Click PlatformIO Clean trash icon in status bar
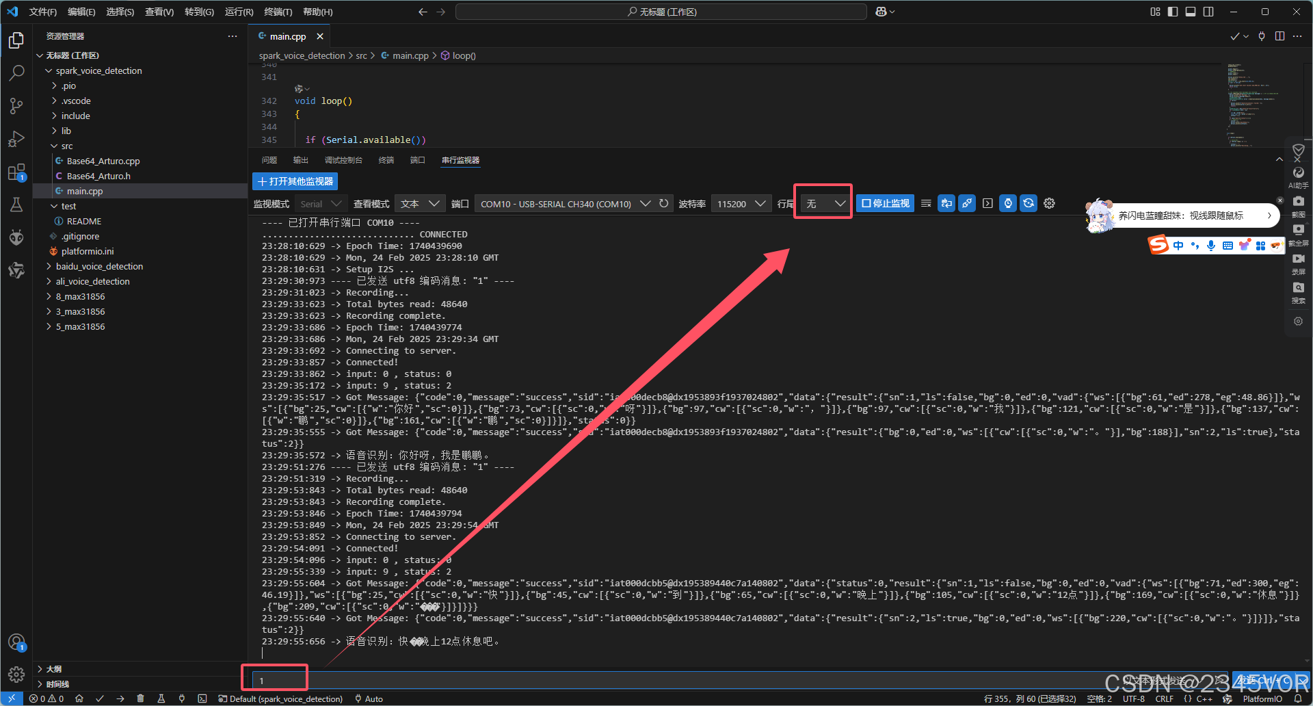 tap(140, 698)
